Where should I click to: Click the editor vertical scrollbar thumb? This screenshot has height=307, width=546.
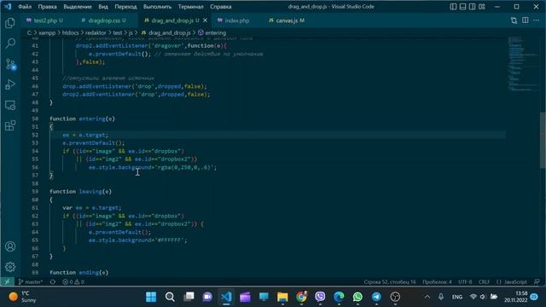pyautogui.click(x=543, y=141)
